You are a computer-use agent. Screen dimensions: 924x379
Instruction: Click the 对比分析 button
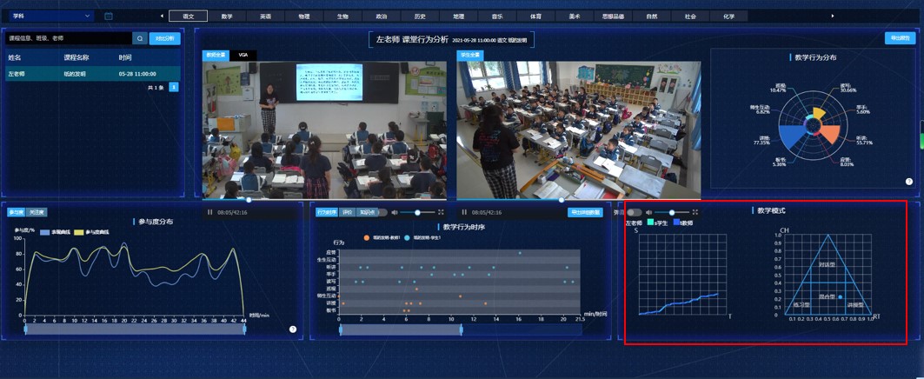164,38
